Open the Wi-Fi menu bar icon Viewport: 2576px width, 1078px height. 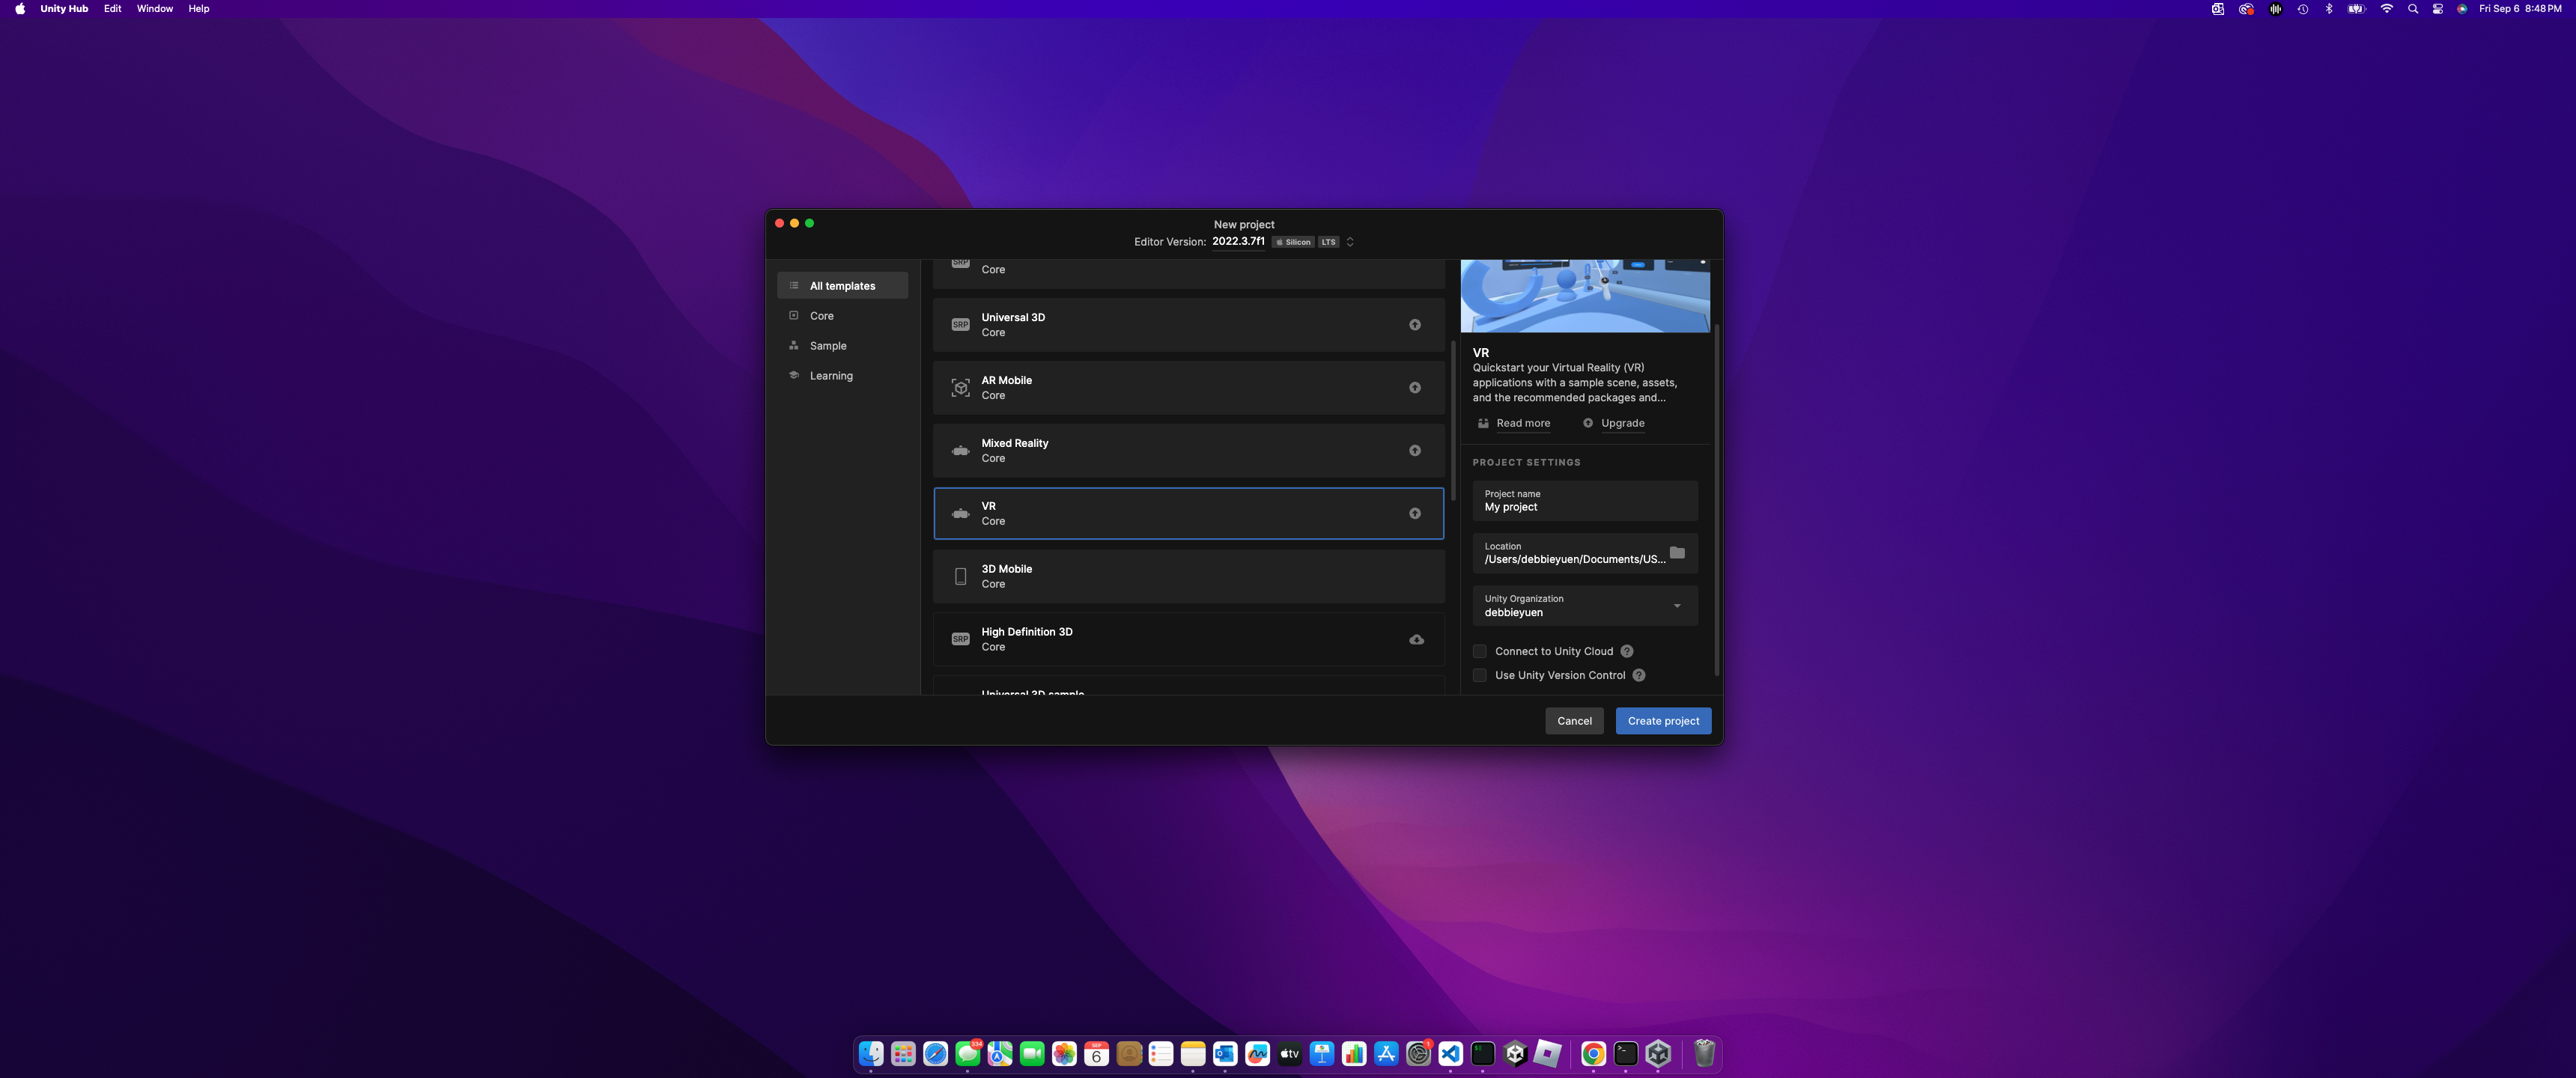(x=2386, y=9)
